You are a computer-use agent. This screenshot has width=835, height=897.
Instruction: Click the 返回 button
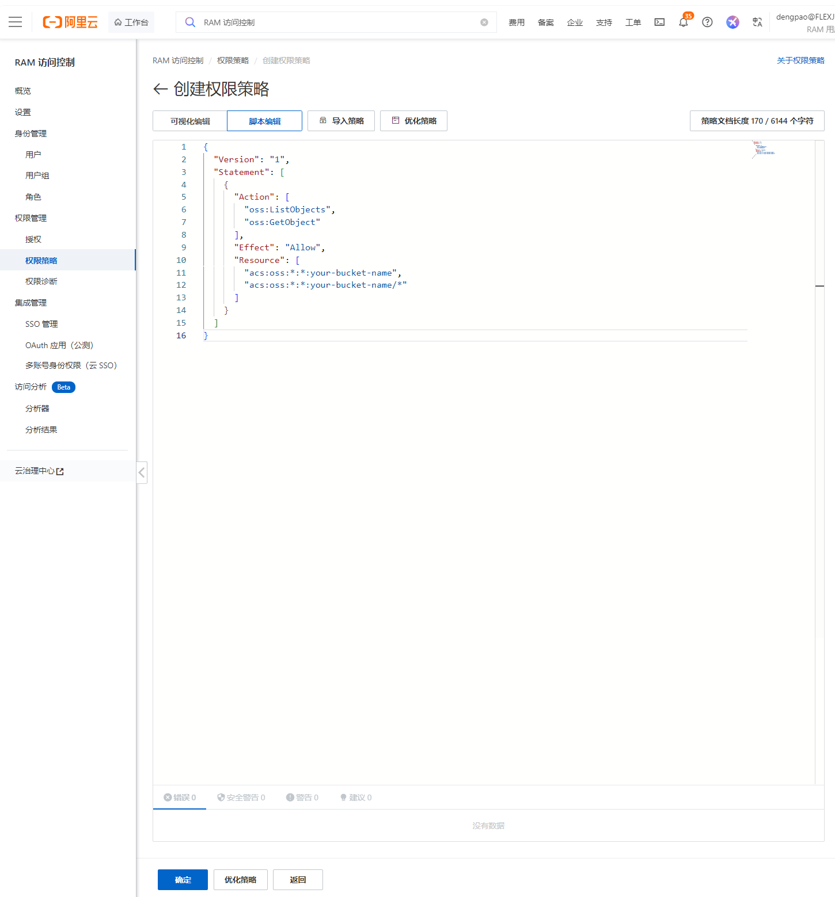coord(298,880)
